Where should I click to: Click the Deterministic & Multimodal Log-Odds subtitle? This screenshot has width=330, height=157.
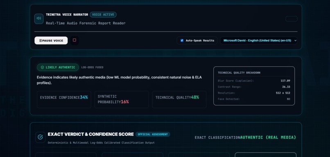pos(101,143)
